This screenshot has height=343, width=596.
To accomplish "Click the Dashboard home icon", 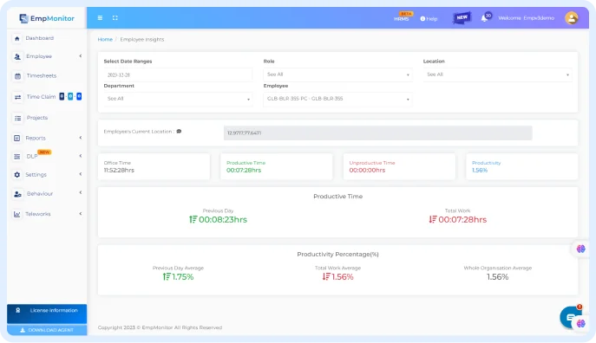I will point(16,38).
